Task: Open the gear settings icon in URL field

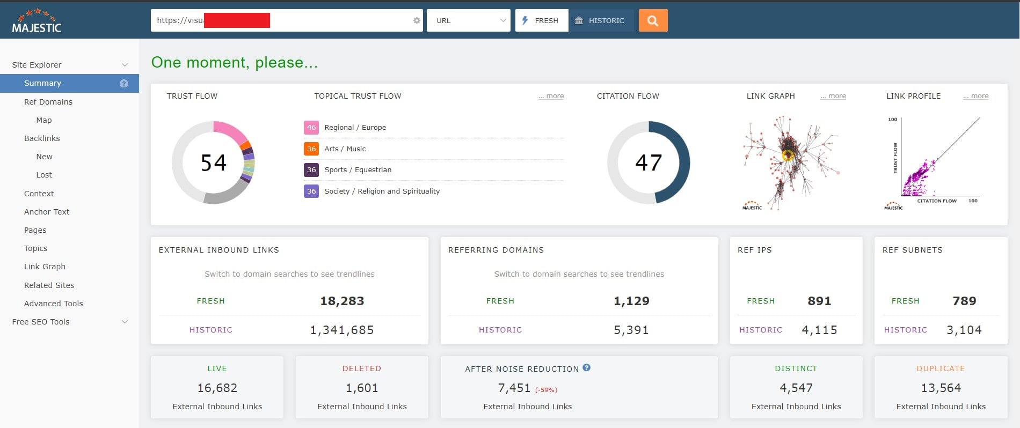Action: [x=417, y=20]
